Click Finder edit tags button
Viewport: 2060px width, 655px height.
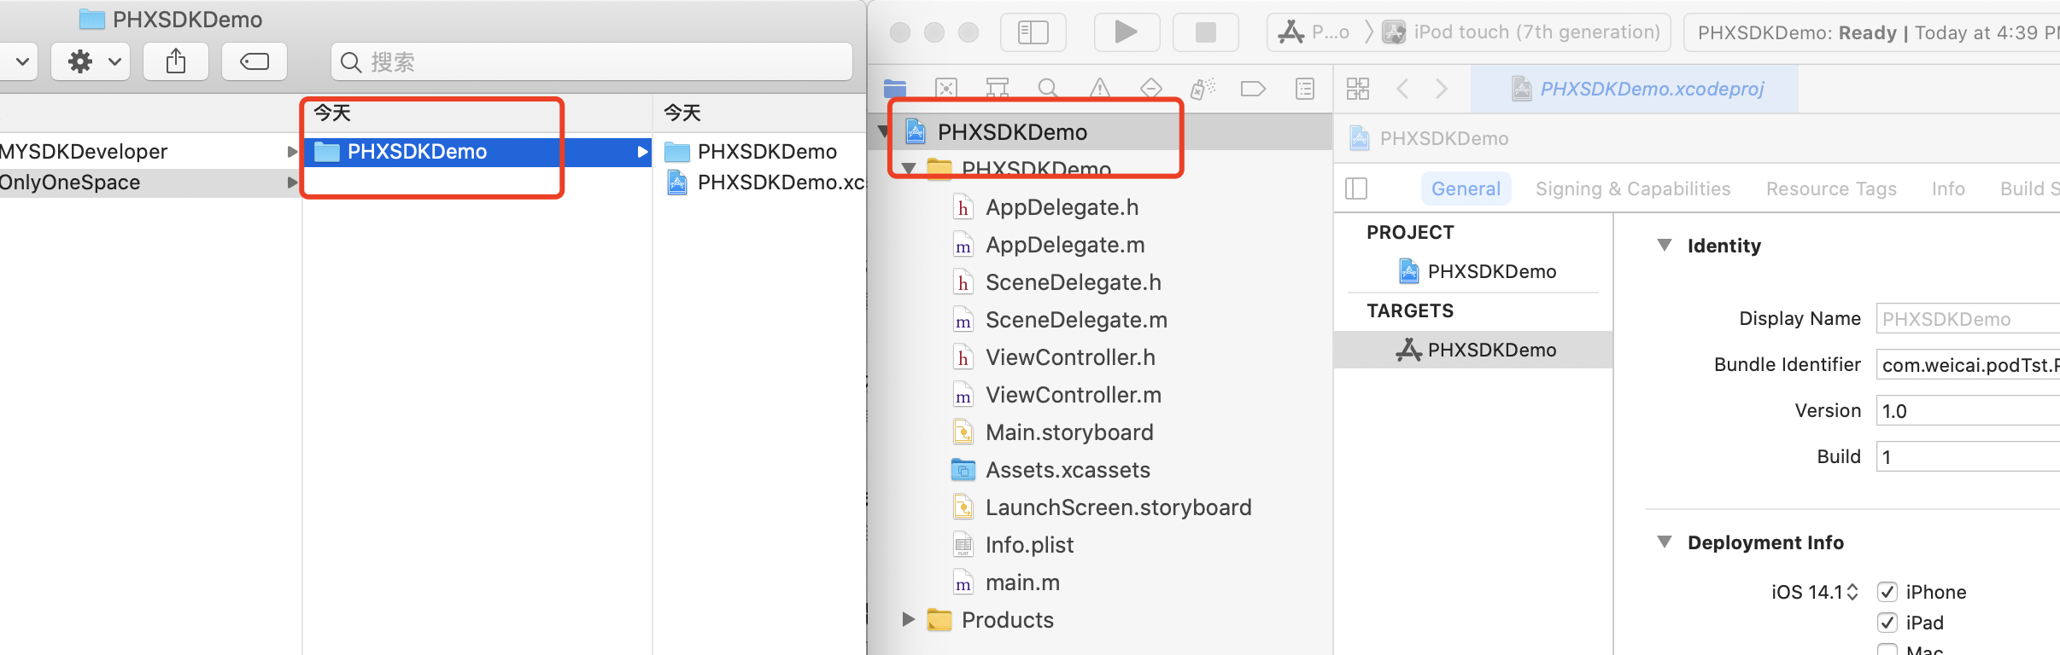coord(255,61)
